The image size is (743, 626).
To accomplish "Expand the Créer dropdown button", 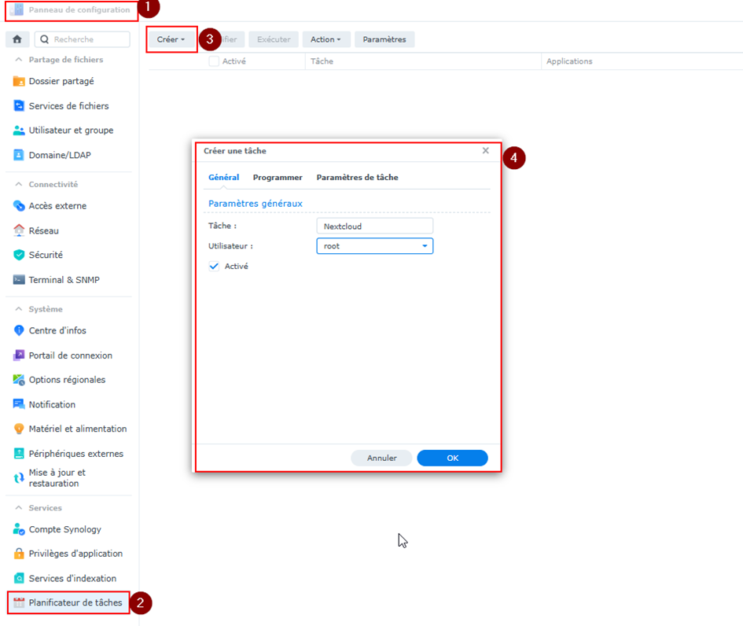I will pos(171,39).
